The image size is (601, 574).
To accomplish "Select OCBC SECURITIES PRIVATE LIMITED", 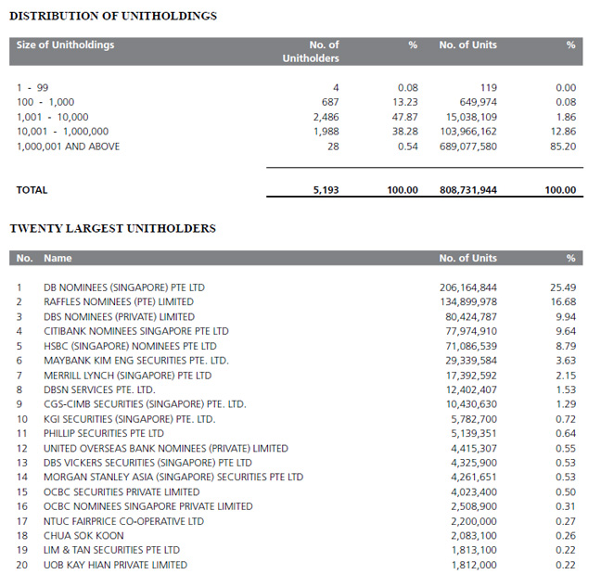I will [x=121, y=492].
